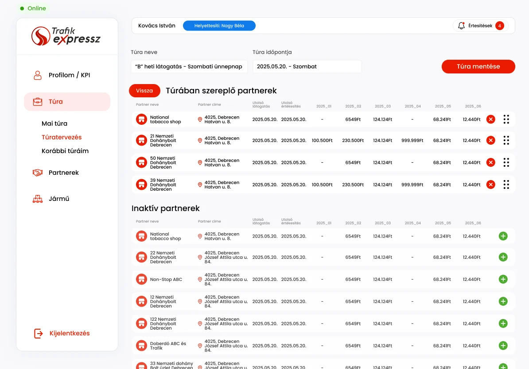Open Korábbi túráim submenu
529x369 pixels.
65,151
